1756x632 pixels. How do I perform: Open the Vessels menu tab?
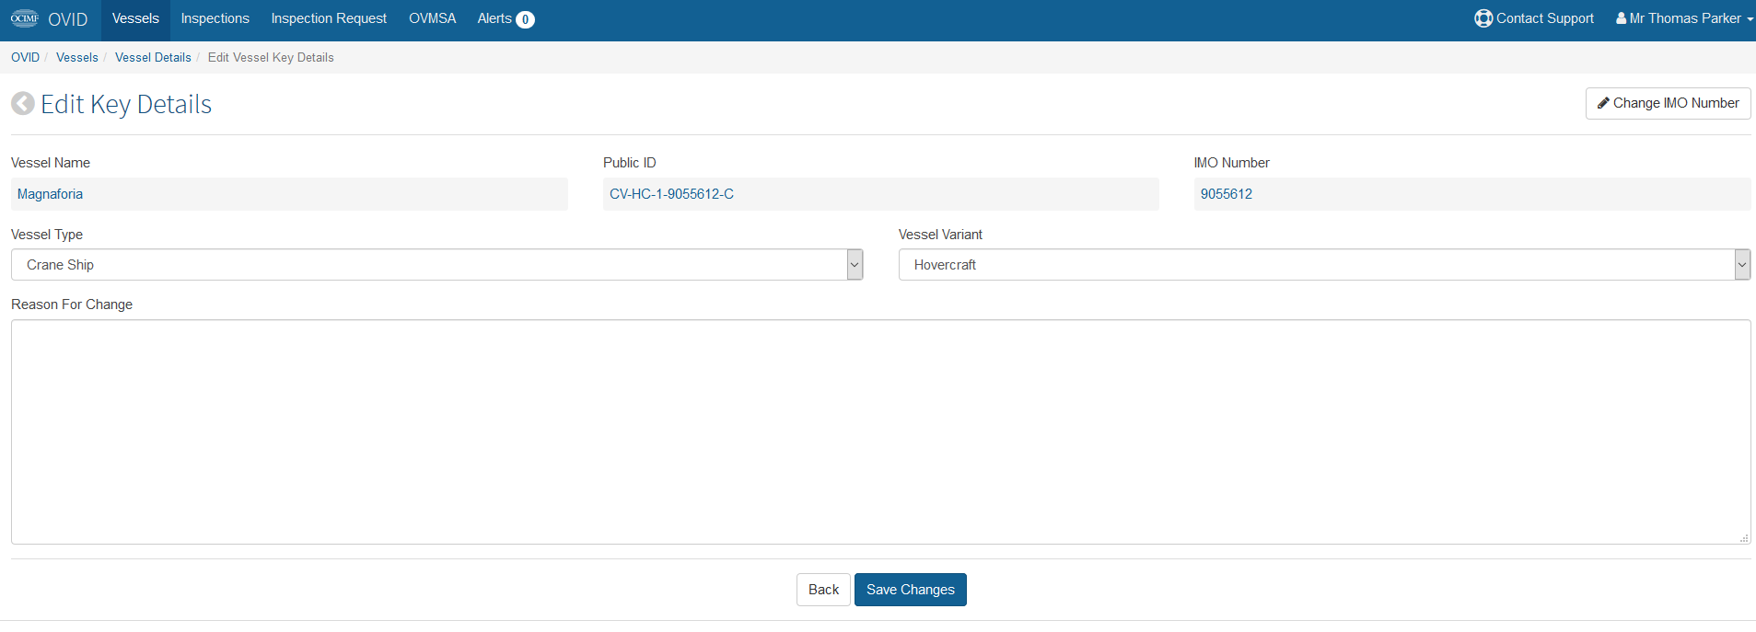135,18
